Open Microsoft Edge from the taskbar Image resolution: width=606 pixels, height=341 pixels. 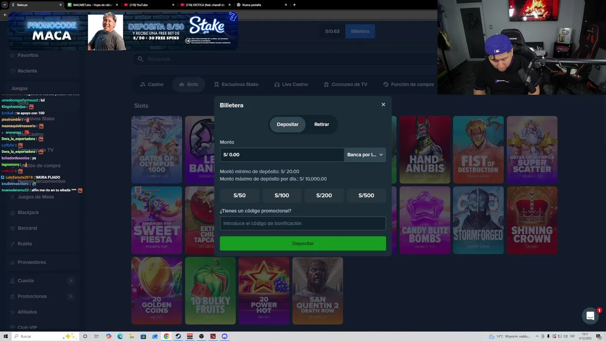pyautogui.click(x=120, y=336)
